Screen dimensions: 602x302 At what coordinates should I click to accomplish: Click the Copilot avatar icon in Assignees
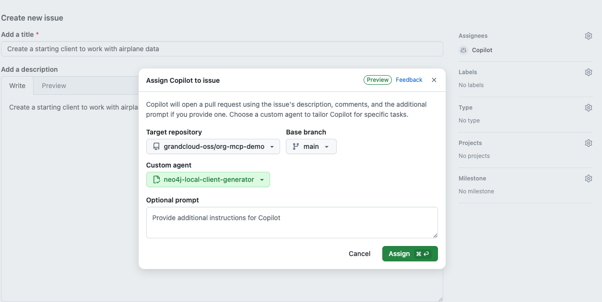(x=463, y=50)
